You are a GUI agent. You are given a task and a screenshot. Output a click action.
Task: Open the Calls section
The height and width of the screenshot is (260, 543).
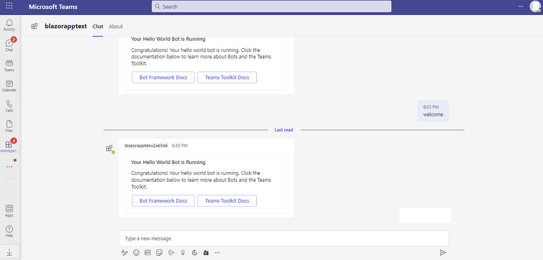pos(9,106)
